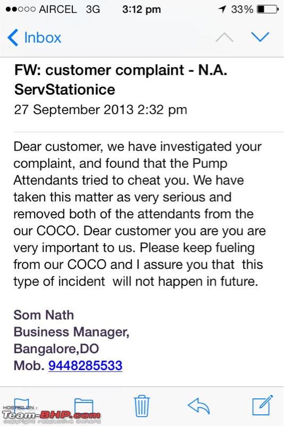284x426 pixels.
Task: Tap the Som Nath signature name
Action: 44,315
